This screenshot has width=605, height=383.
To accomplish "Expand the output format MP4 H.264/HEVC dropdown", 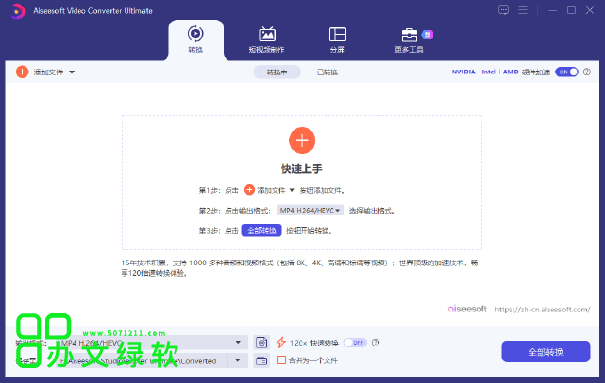I will (238, 342).
